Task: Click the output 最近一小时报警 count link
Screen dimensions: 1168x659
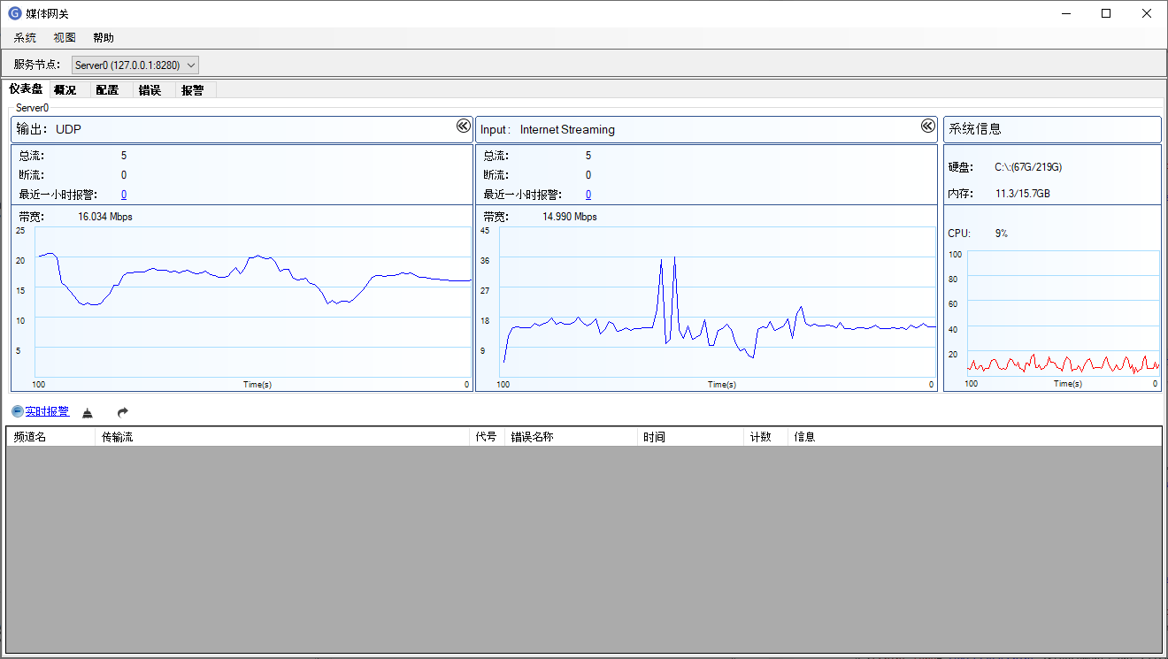Action: (124, 195)
